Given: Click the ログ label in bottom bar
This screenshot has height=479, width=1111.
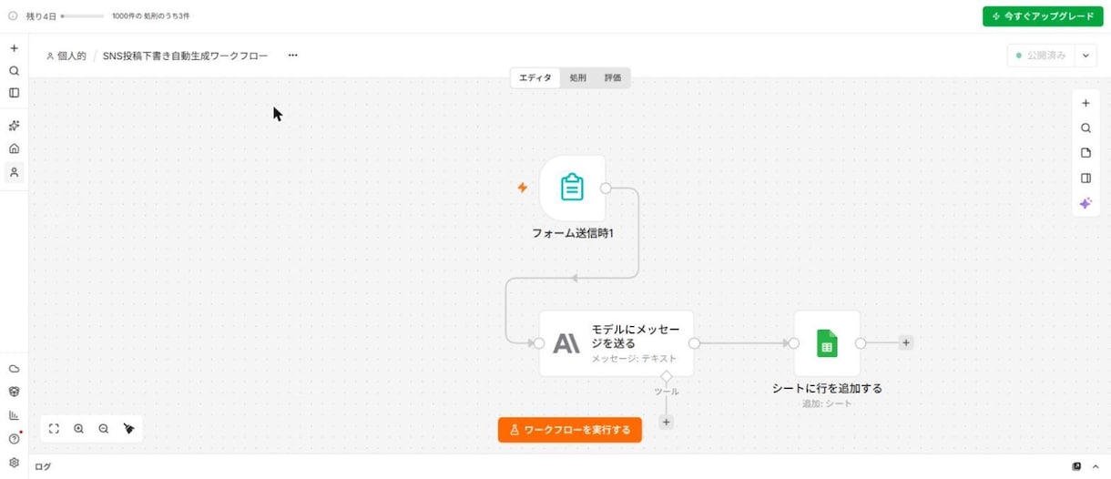Looking at the screenshot, I should pyautogui.click(x=43, y=466).
